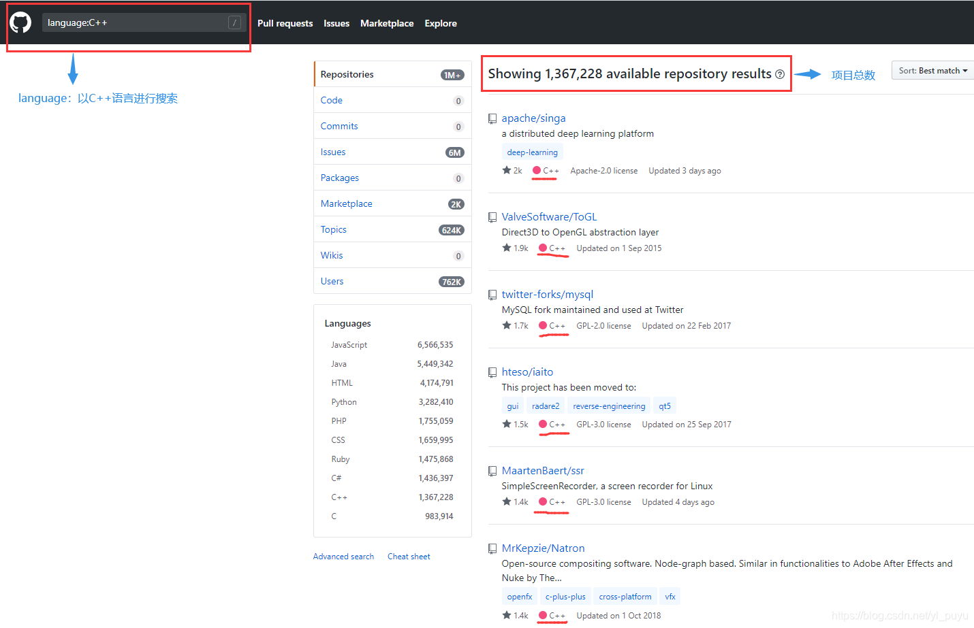Open the Cheat sheet link
This screenshot has width=974, height=628.
pyautogui.click(x=409, y=556)
